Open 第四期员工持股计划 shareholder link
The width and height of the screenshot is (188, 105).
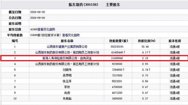(x=67, y=52)
